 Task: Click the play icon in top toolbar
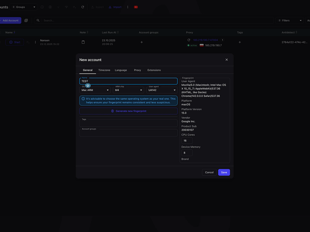click(42, 7)
